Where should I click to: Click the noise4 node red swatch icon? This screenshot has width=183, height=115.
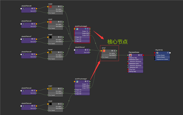[51, 6]
